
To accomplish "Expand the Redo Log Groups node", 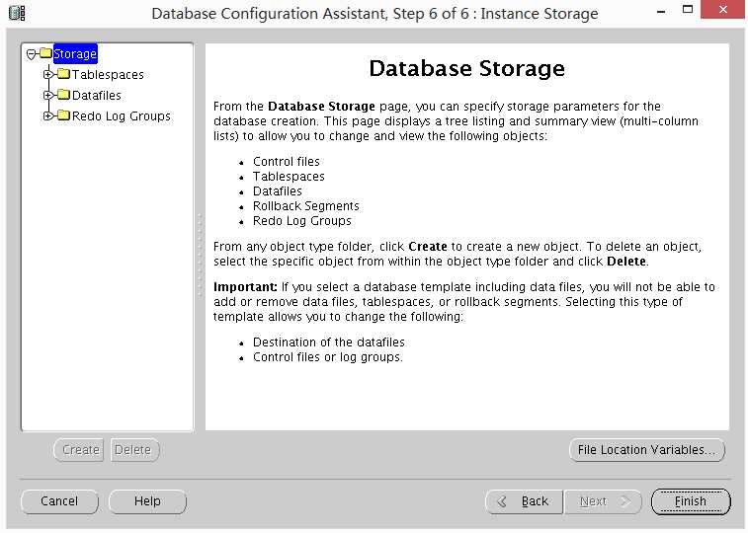I will (x=47, y=115).
